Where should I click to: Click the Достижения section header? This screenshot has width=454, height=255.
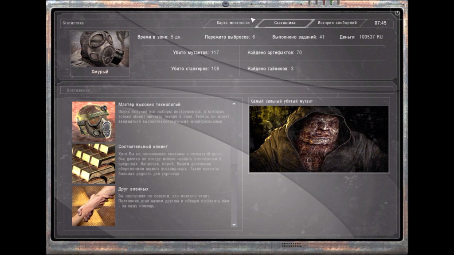[78, 90]
